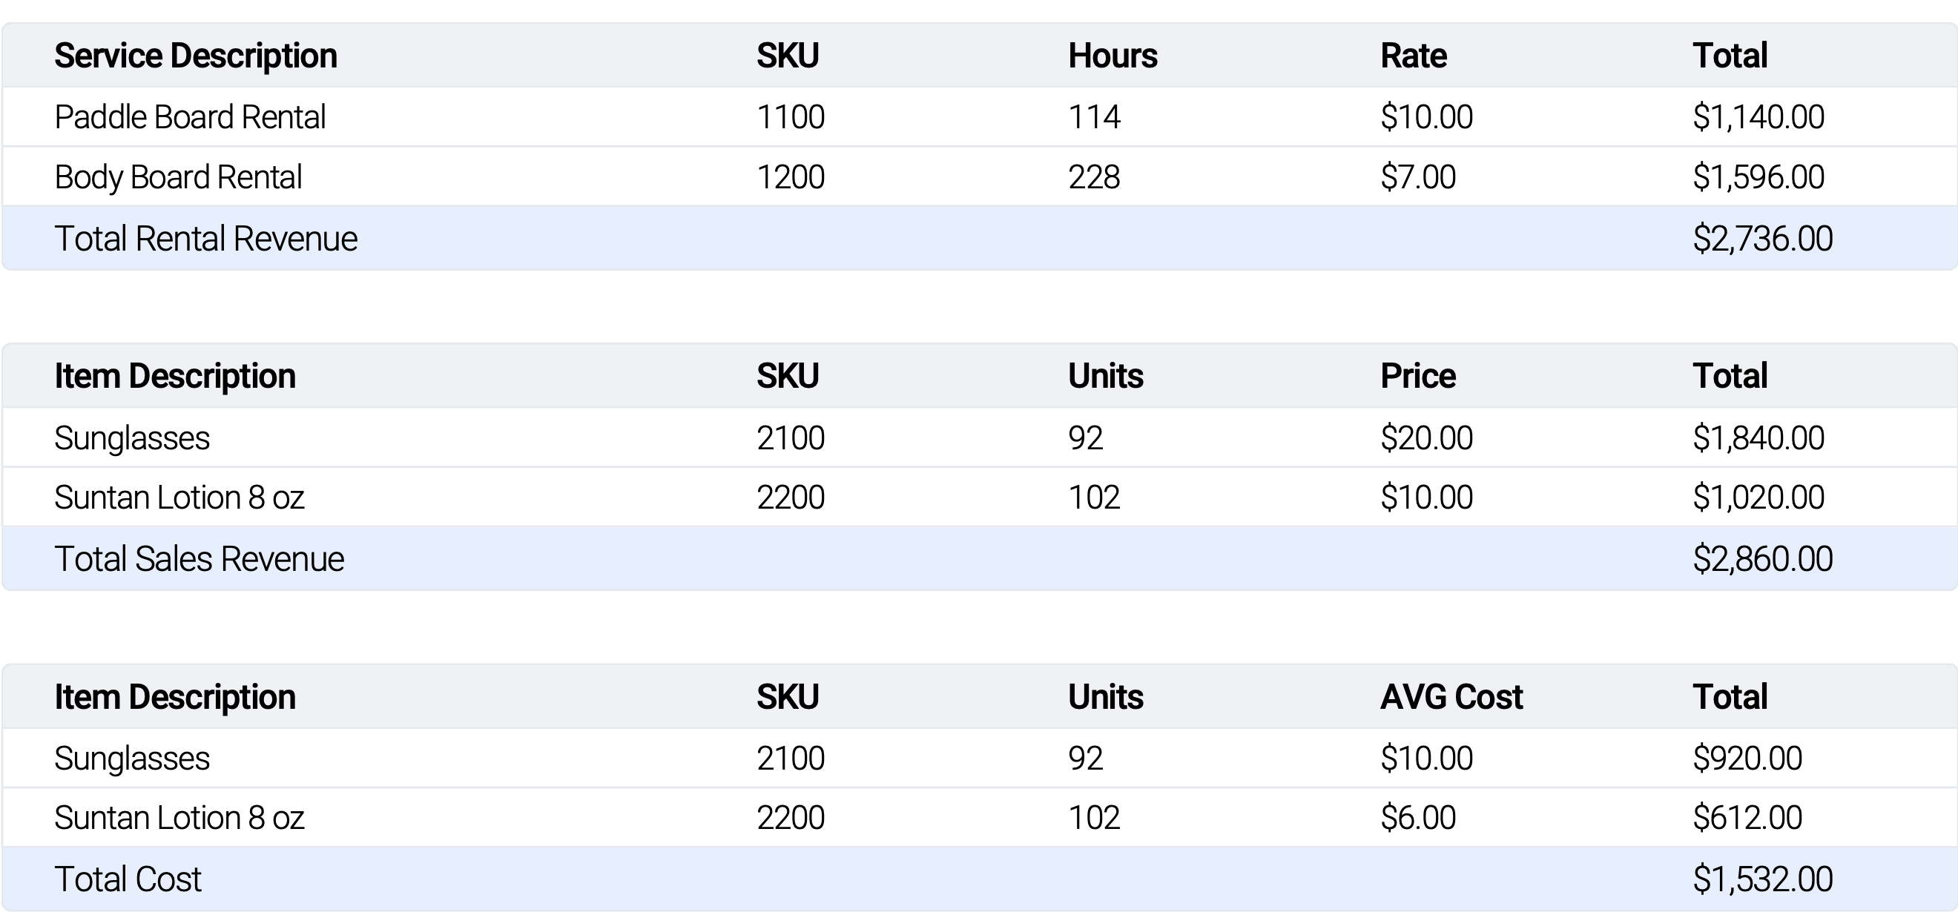Click the $1,840.00 sunglasses sales total
The image size is (1958, 912).
tap(1757, 437)
